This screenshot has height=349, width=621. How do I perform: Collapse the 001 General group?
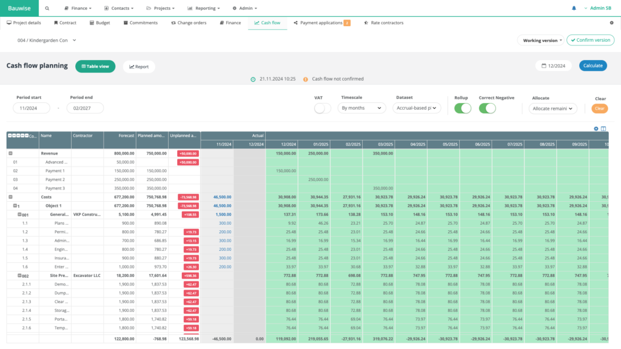pos(19,214)
